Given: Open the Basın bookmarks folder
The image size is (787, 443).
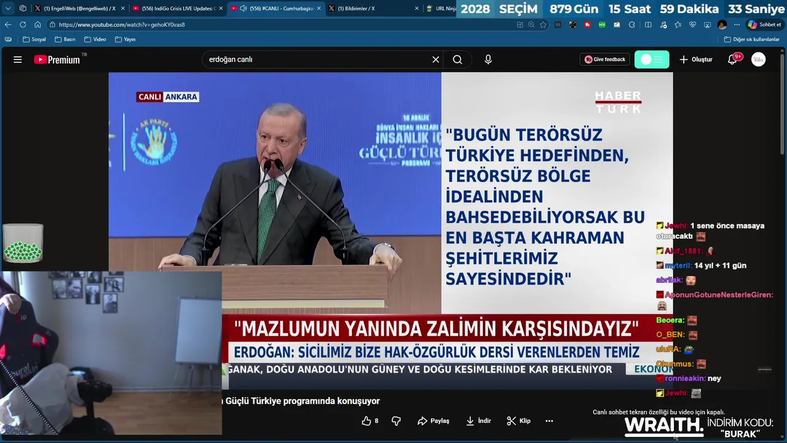Looking at the screenshot, I should (x=65, y=39).
